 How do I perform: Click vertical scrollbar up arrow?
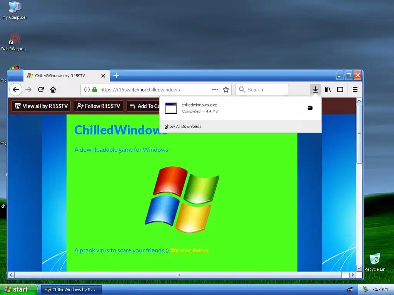tap(359, 101)
